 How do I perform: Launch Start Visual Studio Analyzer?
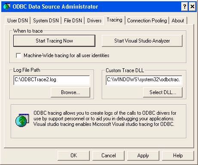(x=142, y=41)
